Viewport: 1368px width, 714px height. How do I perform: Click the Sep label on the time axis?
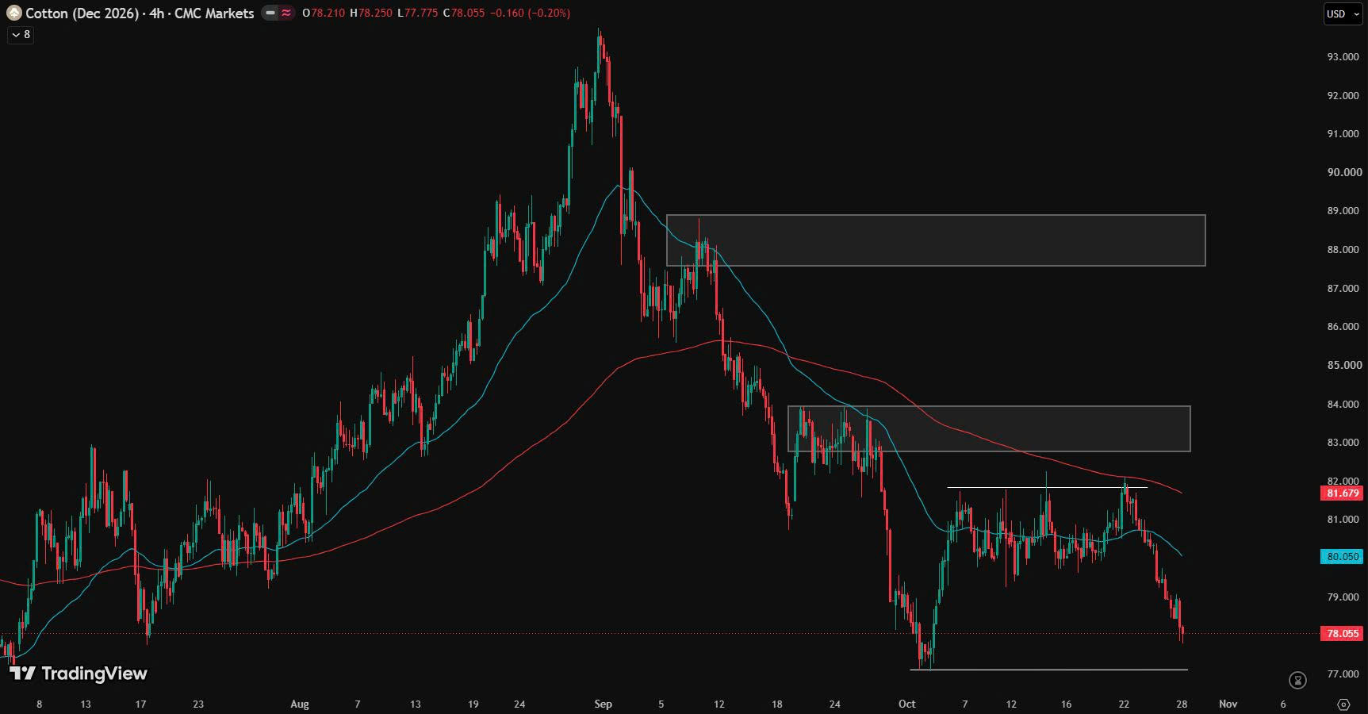[604, 704]
